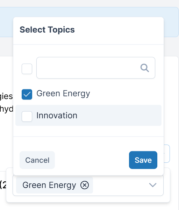Click the Cancel button
The image size is (179, 210).
(37, 160)
